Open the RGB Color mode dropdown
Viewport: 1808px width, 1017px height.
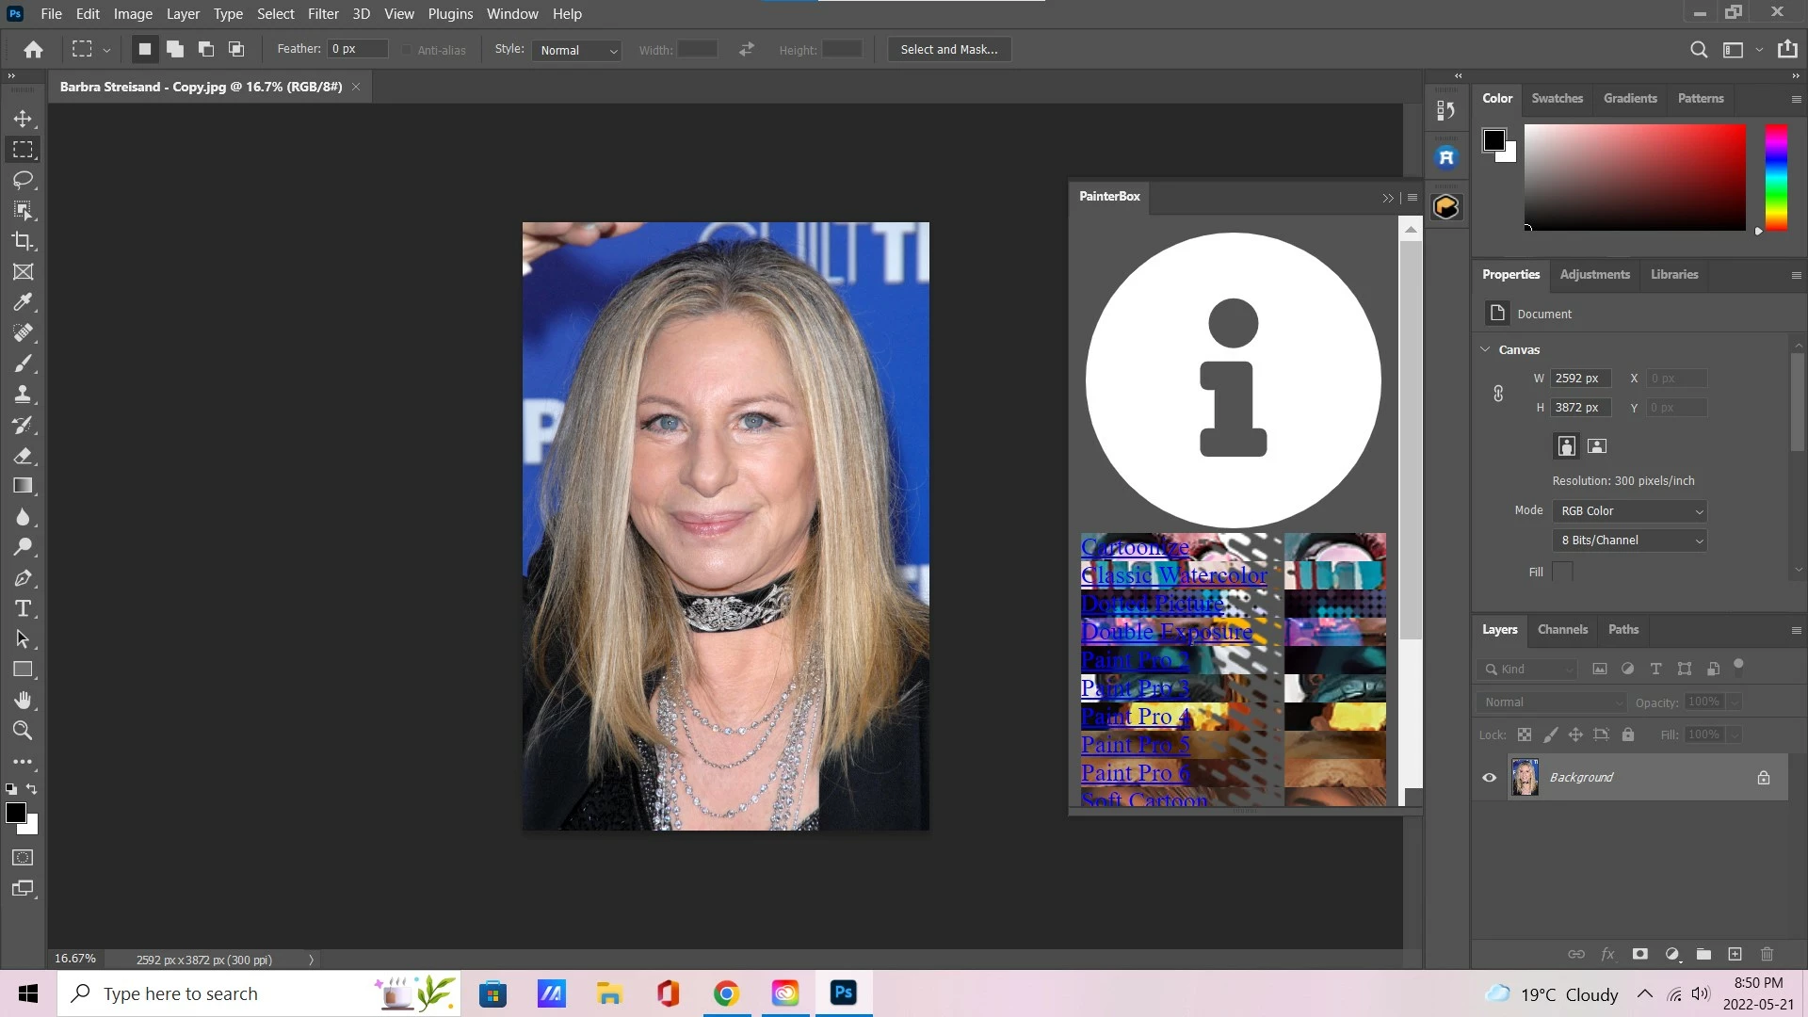point(1630,511)
